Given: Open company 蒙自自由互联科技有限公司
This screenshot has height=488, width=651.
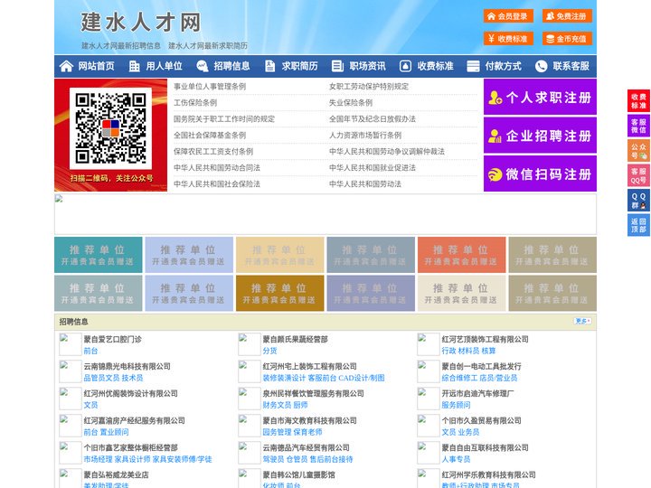Looking at the screenshot, I should click(485, 447).
